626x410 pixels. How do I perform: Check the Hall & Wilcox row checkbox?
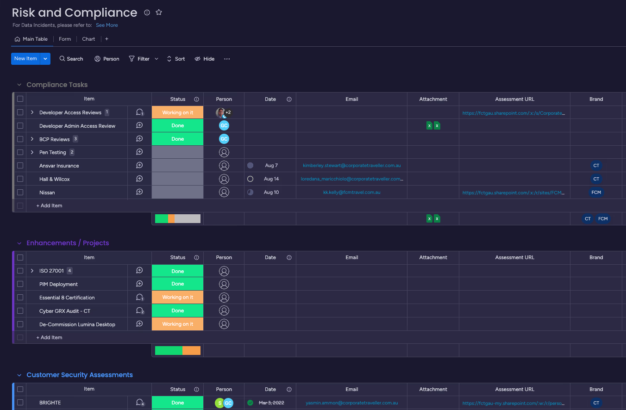(x=20, y=179)
